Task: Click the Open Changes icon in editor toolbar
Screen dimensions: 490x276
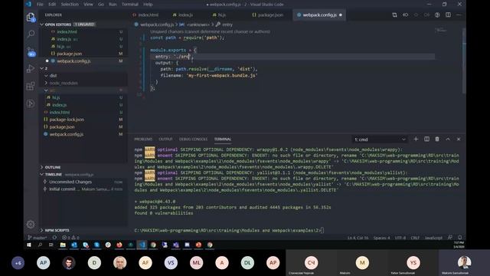Action: coord(394,15)
